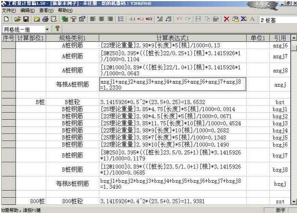The width and height of the screenshot is (297, 213).
Task: Click the 计算部位1 column header
Action: 31,38
